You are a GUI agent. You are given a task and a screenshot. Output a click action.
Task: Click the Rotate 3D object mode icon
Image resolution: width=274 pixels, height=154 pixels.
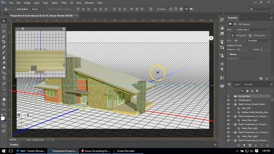(x=171, y=9)
